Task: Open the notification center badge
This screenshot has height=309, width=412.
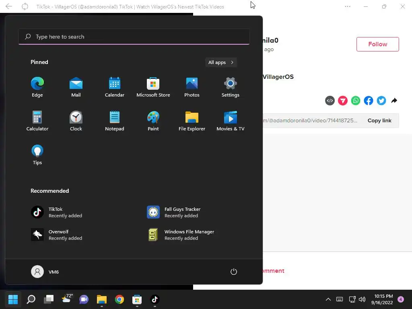Action: coord(401,299)
